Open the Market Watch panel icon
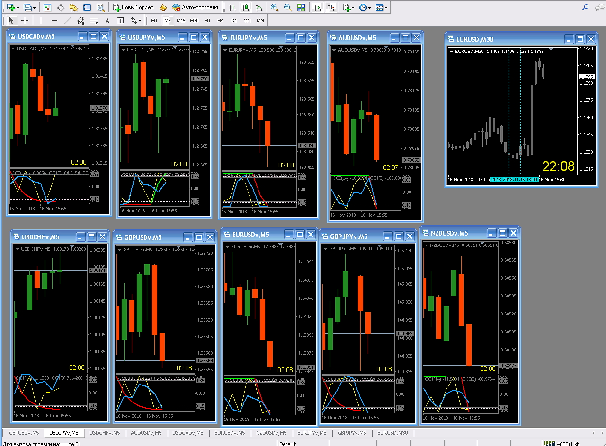 click(x=47, y=8)
